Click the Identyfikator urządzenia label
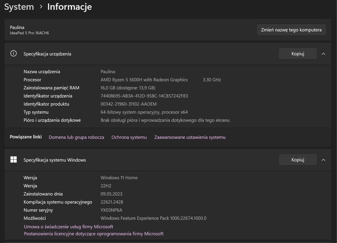Image resolution: width=337 pixels, height=243 pixels. [48, 96]
